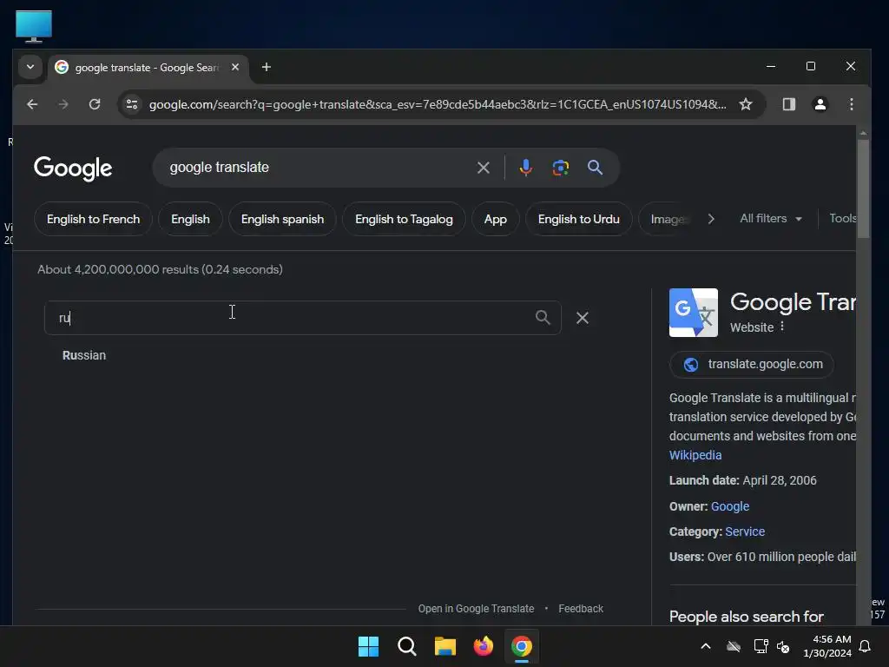This screenshot has height=667, width=889.
Task: Open Chrome side panel
Action: tap(788, 104)
